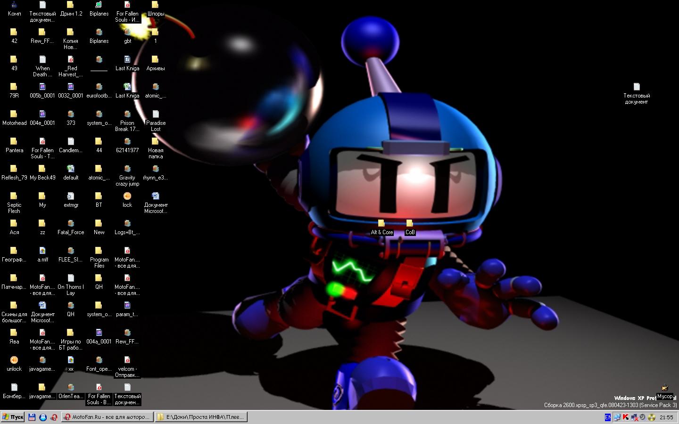Screen dimensions: 679x424
Task: Open the Prison Break 17 archive
Action: pos(127,121)
